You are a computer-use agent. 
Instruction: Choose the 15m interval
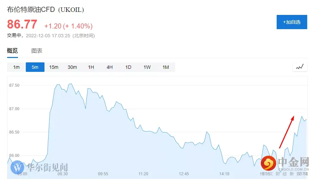point(54,67)
